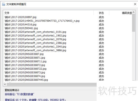
Task: Select the file row 44316.jpg
Action: coord(20,24)
